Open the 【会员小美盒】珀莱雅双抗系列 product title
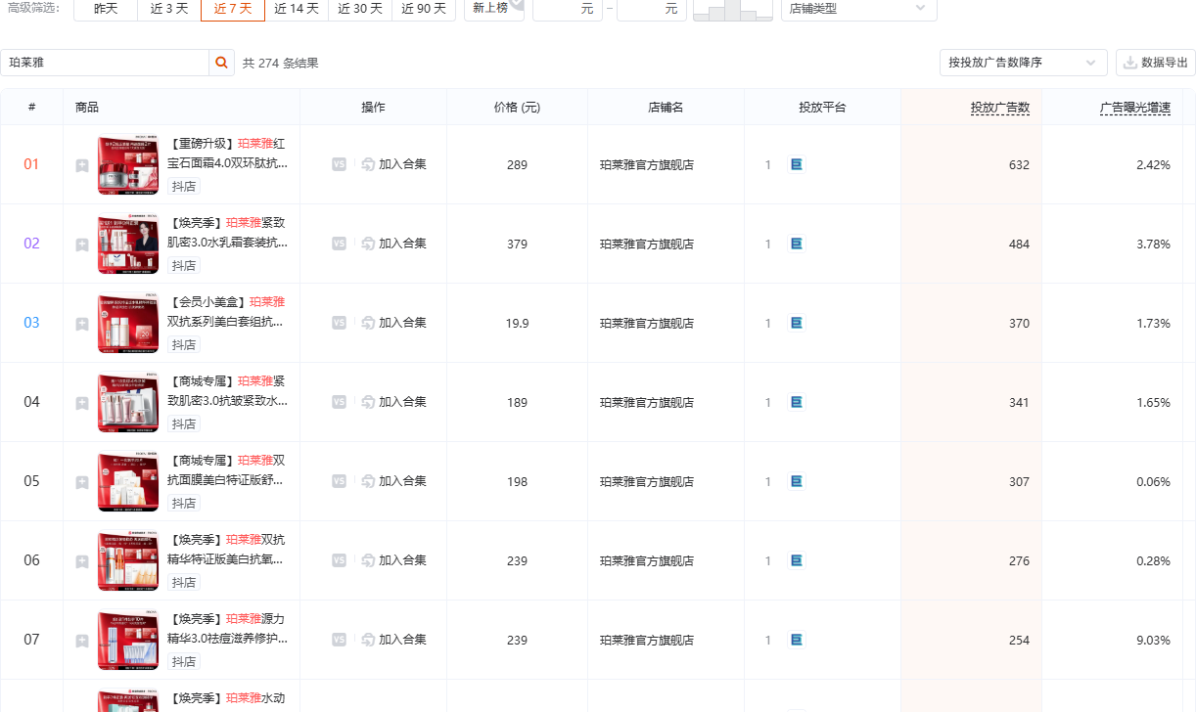Viewport: 1196px width, 712px height. 228,311
